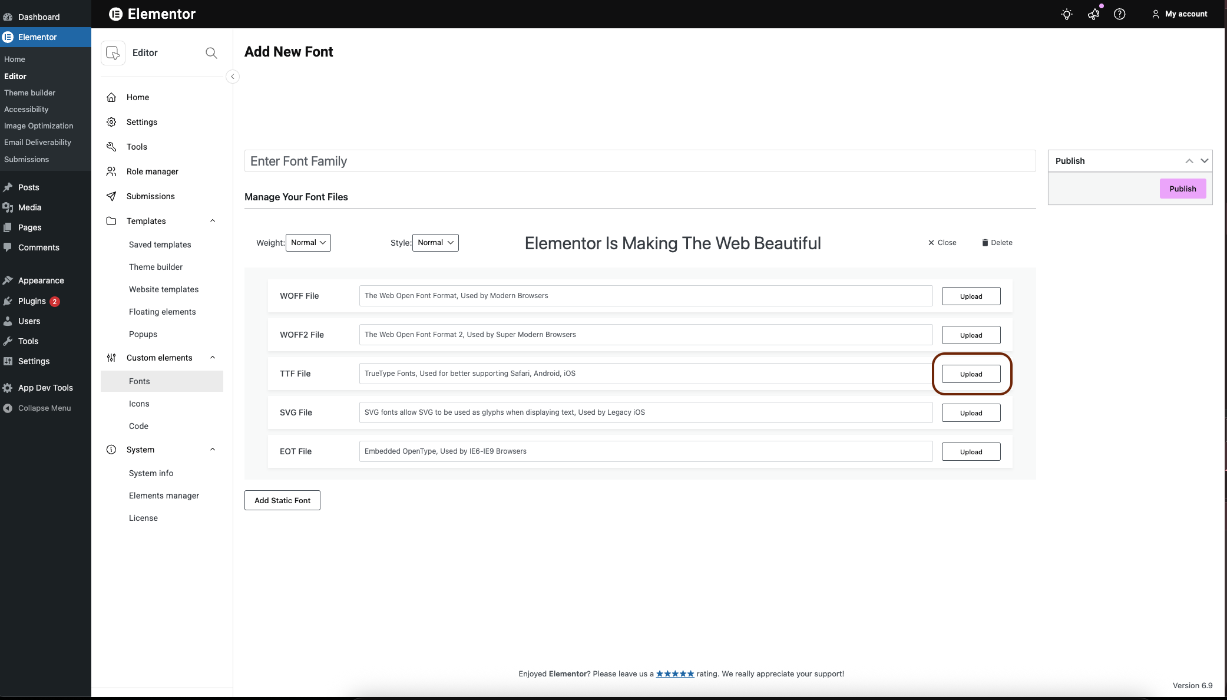The height and width of the screenshot is (700, 1227).
Task: Toggle the Publish panel down arrow
Action: coord(1205,161)
